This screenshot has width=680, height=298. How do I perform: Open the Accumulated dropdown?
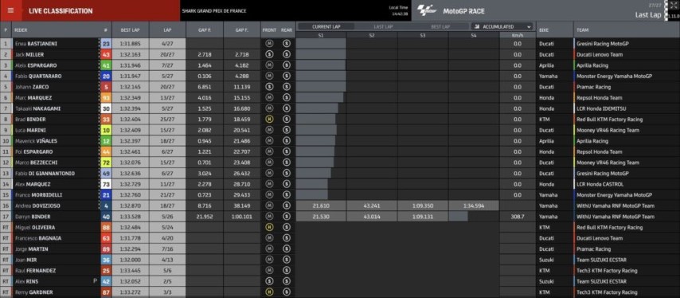tap(502, 26)
